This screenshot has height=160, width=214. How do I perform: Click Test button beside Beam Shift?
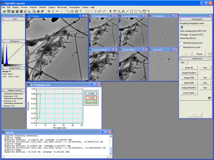[x=205, y=83]
